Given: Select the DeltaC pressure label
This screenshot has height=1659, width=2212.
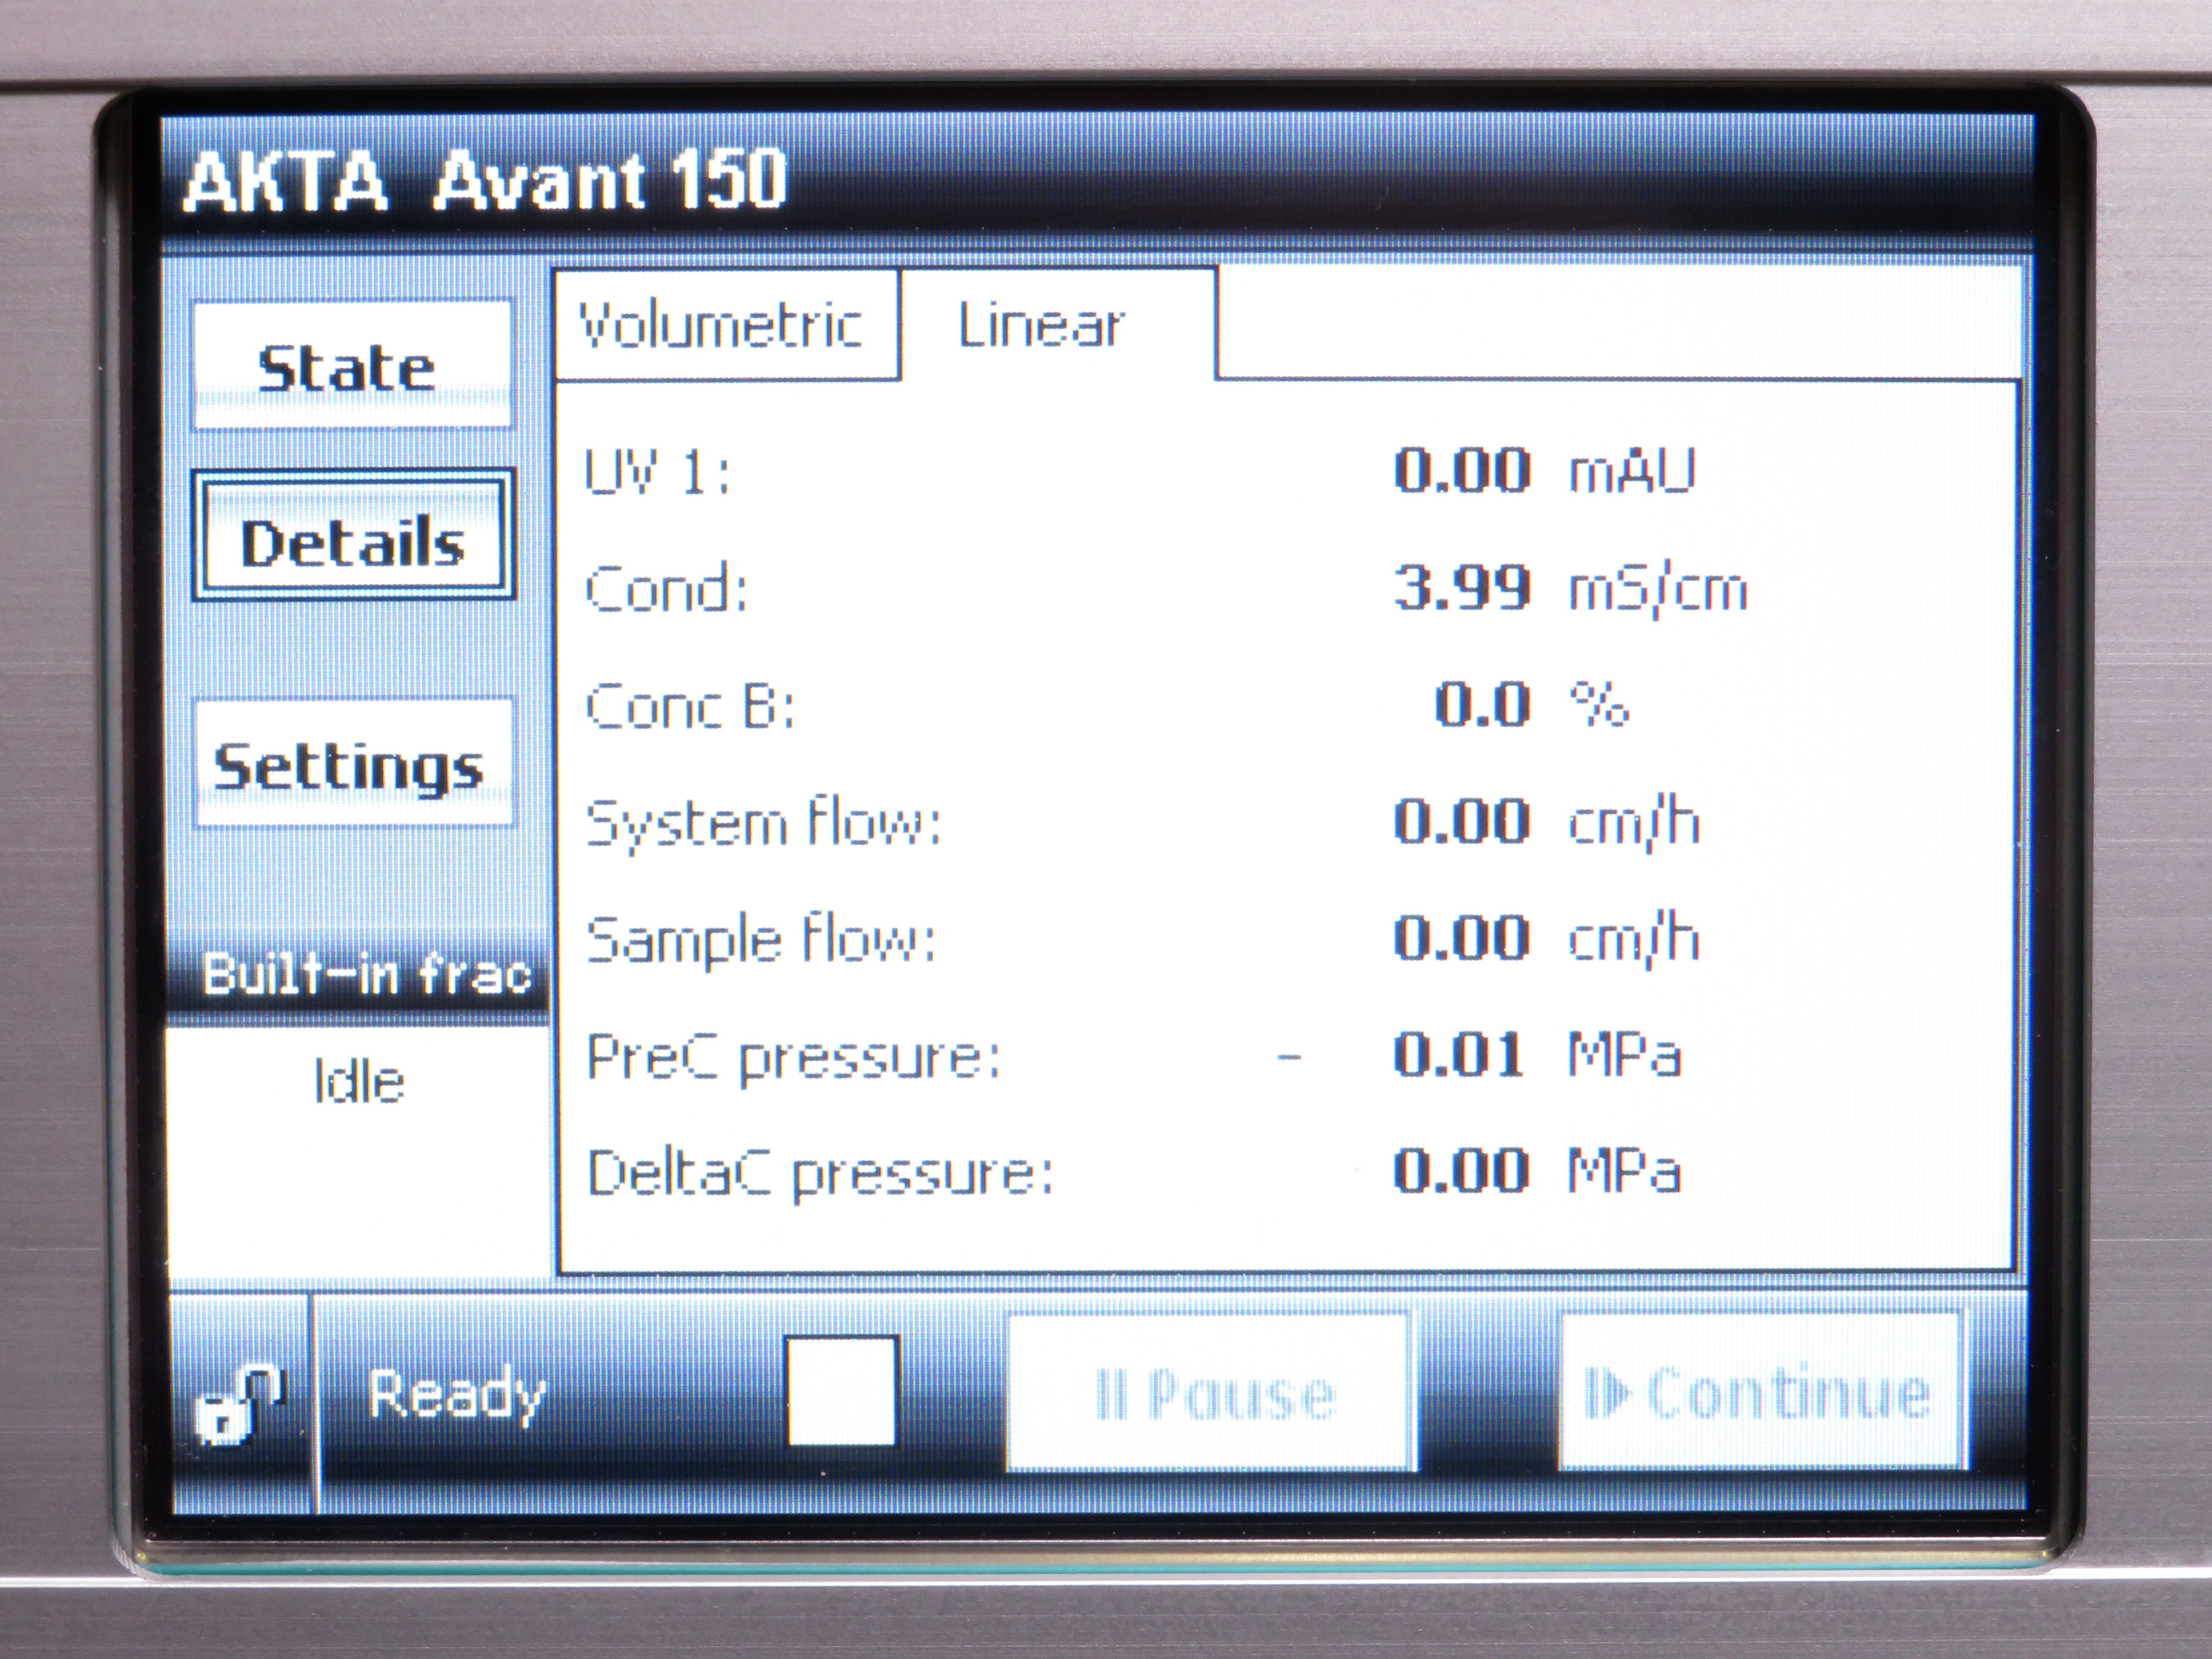Looking at the screenshot, I should [820, 1174].
